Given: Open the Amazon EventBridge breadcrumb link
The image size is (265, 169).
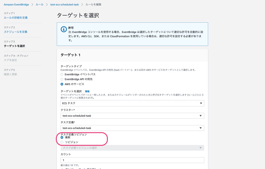Looking at the screenshot, I should [16, 5].
